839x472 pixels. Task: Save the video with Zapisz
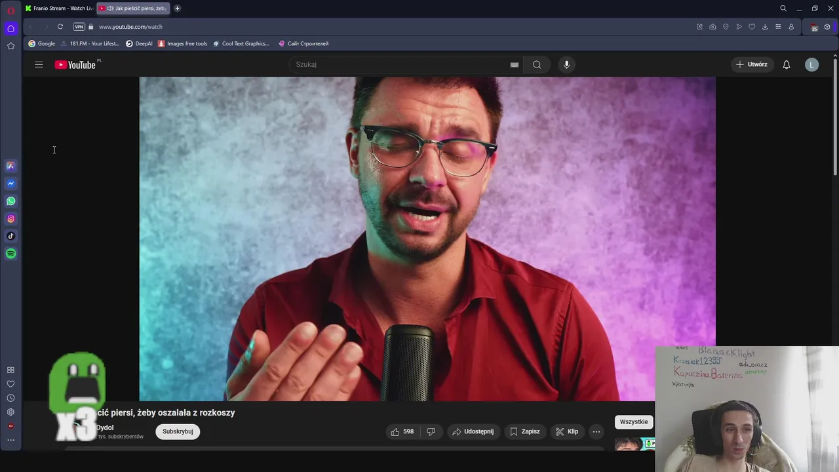point(525,431)
